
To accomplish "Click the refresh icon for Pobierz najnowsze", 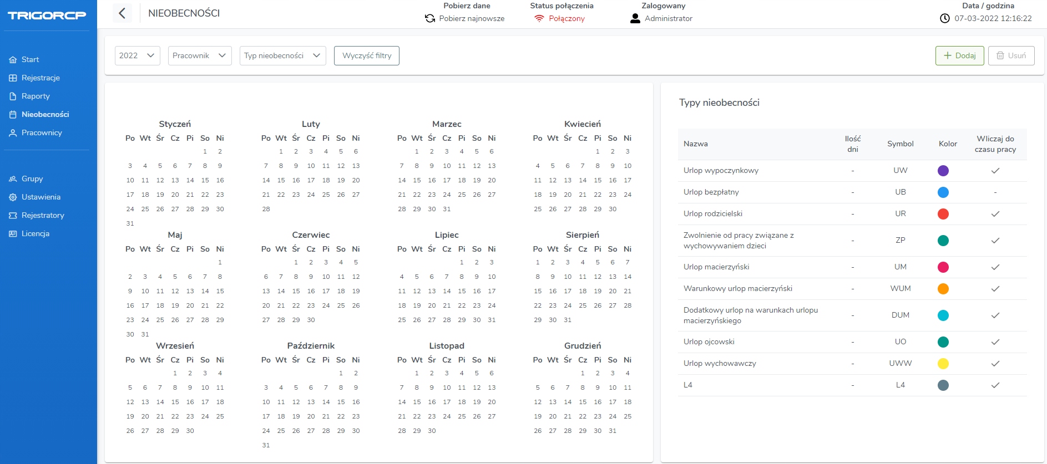I will 430,18.
